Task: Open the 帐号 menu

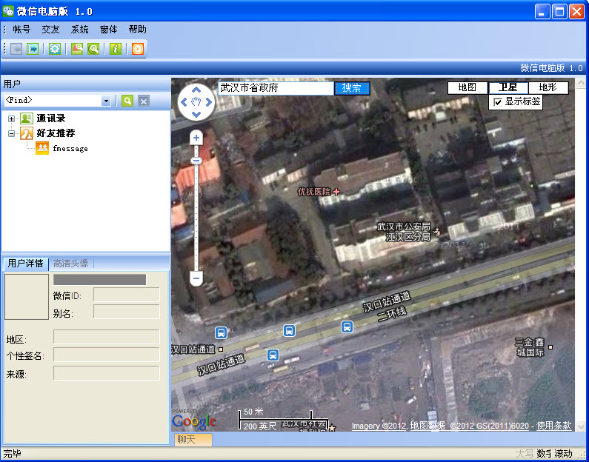Action: pos(21,30)
